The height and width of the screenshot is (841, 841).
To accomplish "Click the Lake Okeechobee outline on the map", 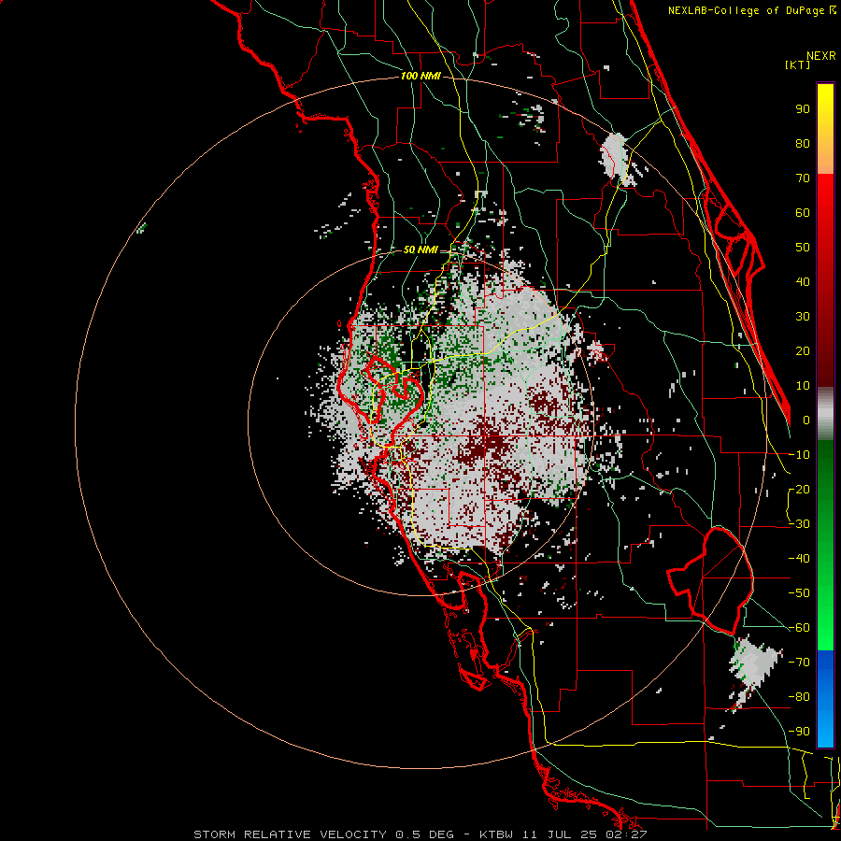I will click(711, 580).
